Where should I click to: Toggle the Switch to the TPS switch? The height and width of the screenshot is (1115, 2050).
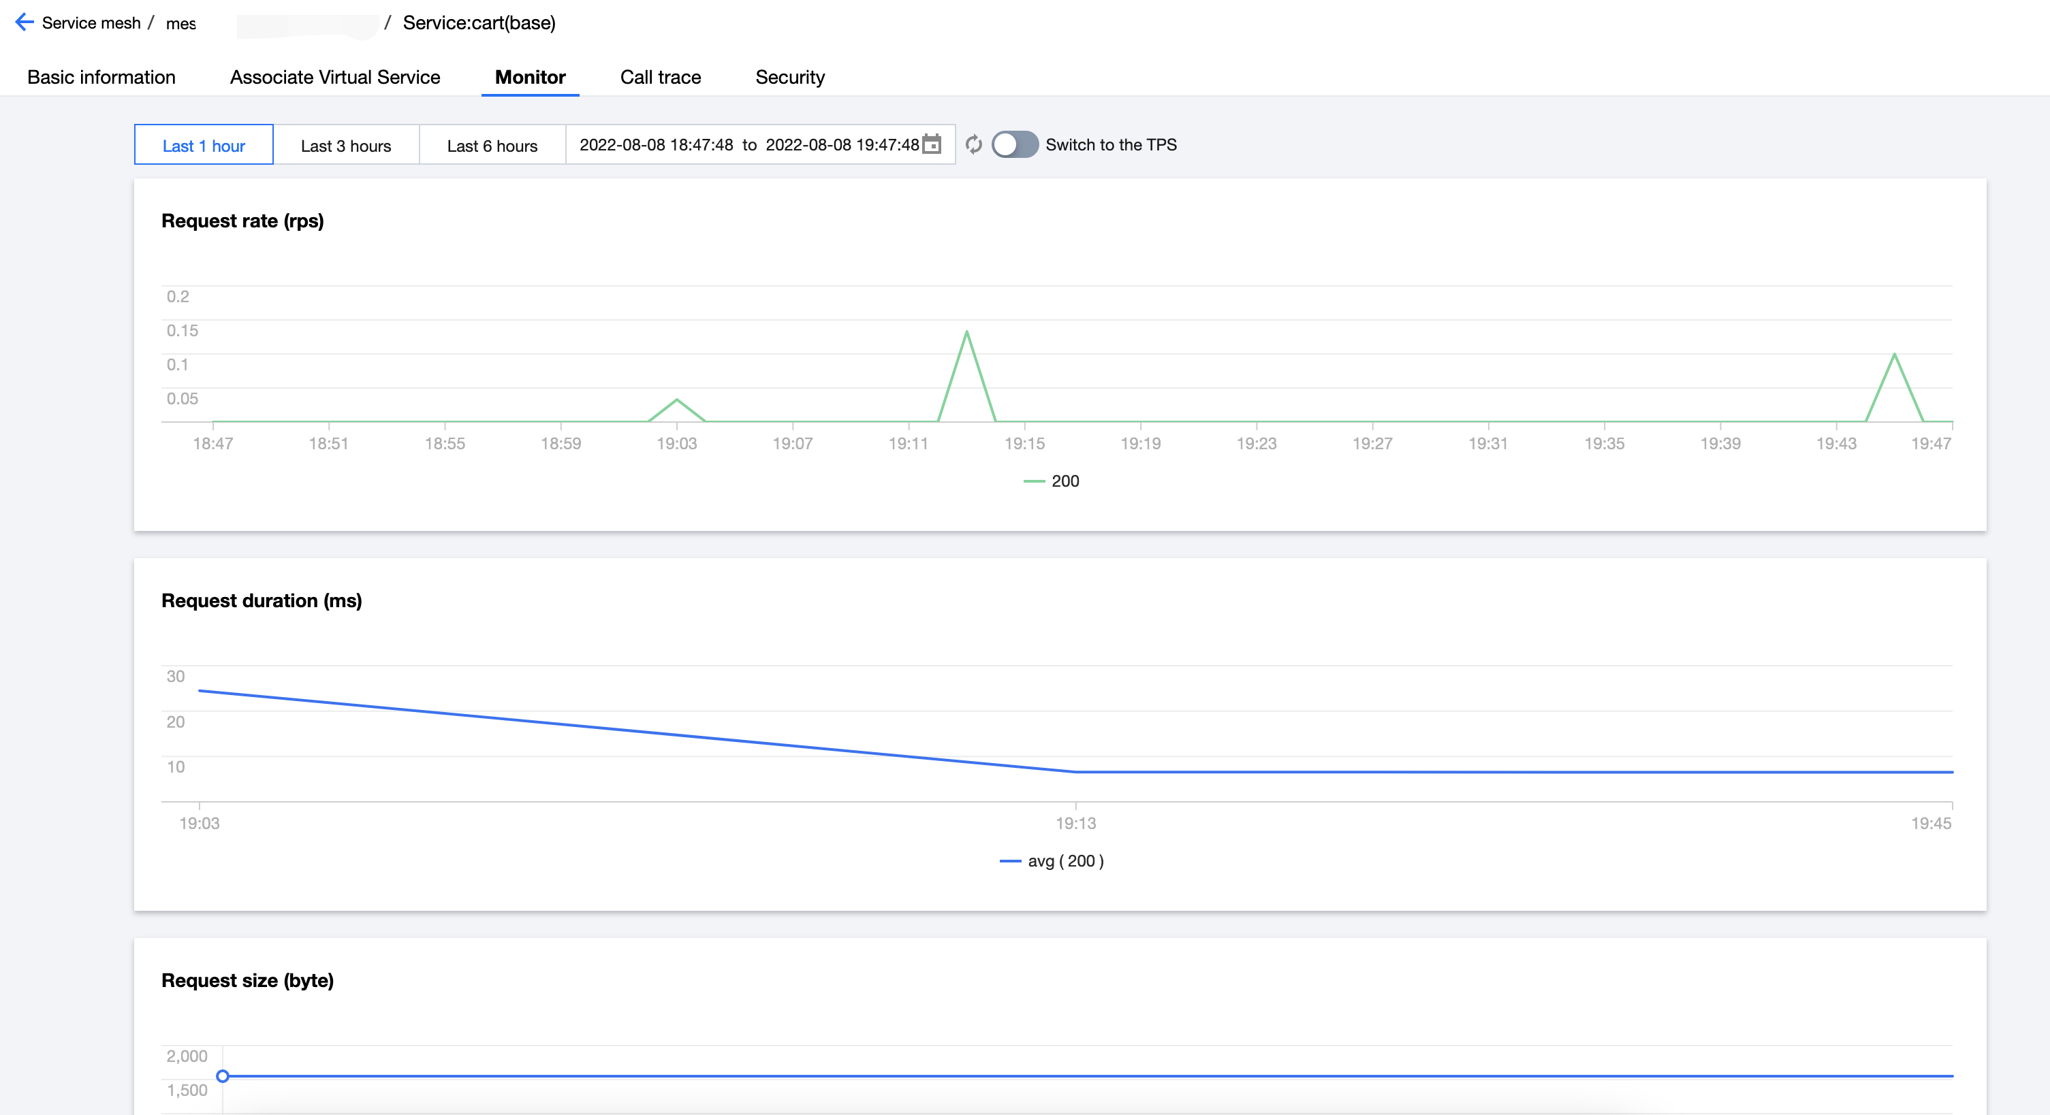pyautogui.click(x=1014, y=145)
